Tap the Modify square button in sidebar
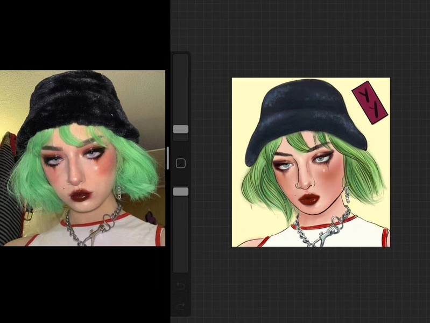This screenshot has height=323, width=430. (180, 163)
